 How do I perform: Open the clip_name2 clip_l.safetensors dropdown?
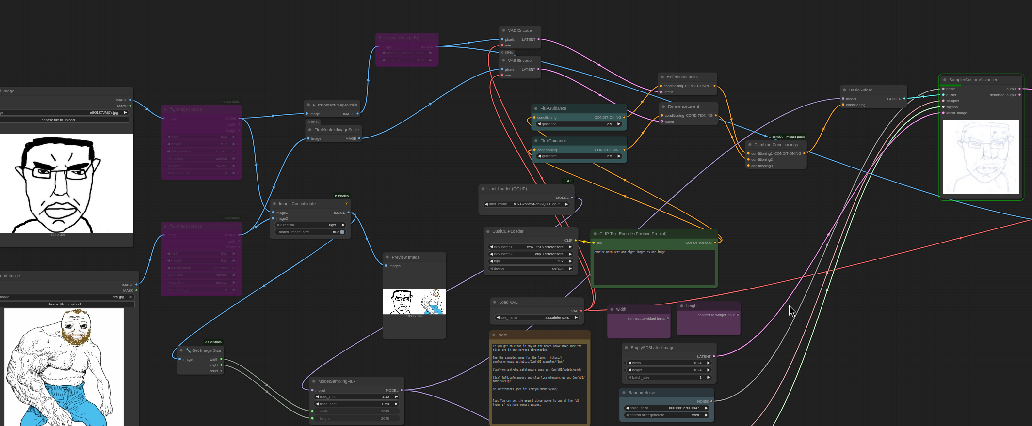531,254
